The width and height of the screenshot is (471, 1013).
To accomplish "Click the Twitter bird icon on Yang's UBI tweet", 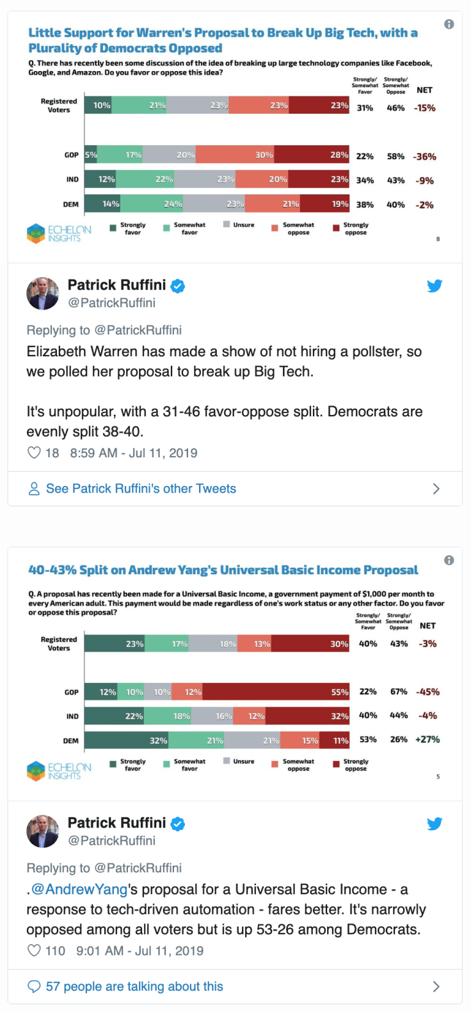I will tap(435, 824).
